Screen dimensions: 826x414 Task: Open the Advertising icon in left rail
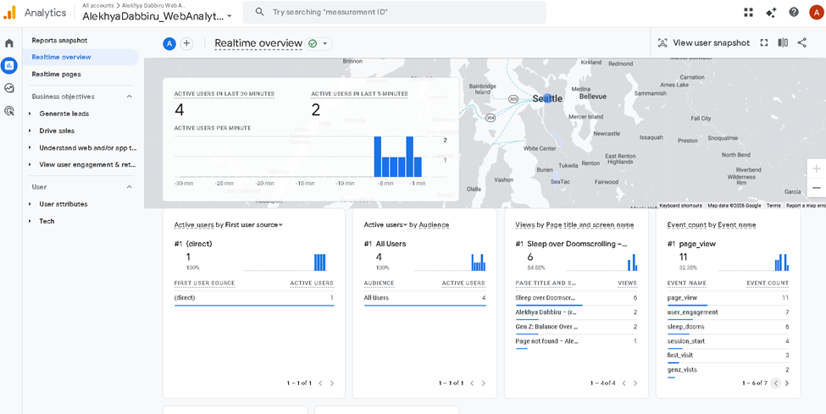9,110
